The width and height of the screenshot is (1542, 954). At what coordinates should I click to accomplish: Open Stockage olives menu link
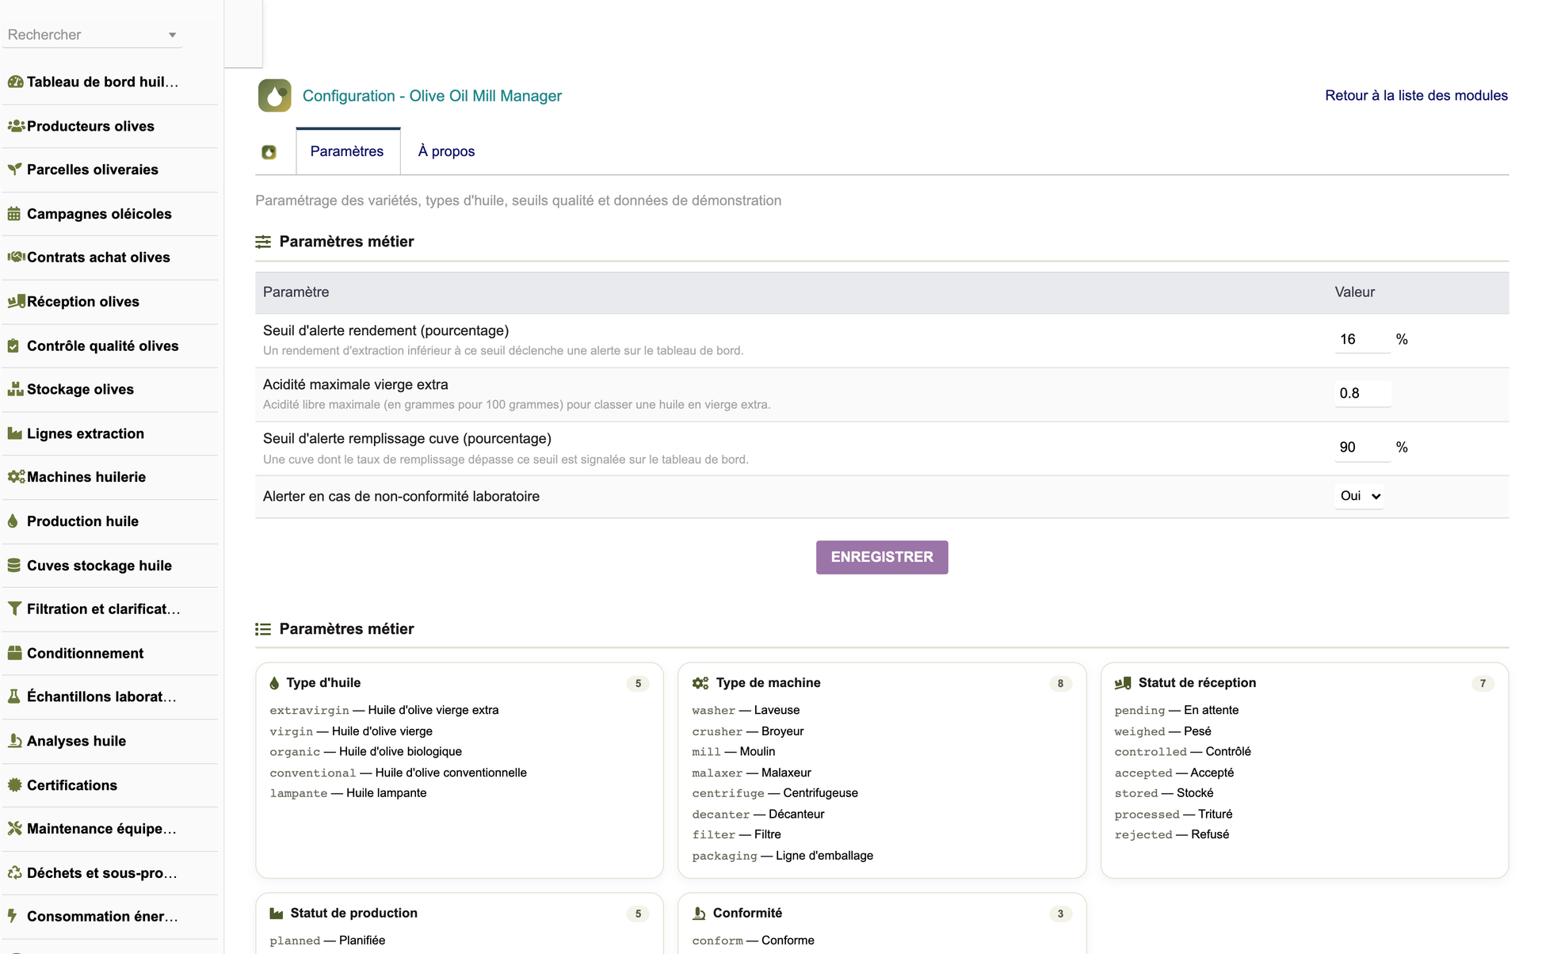pos(80,389)
